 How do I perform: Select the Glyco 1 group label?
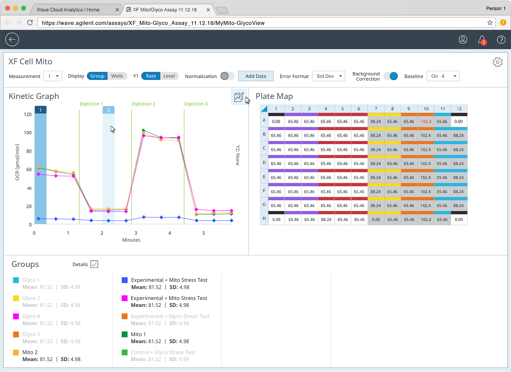(31, 280)
